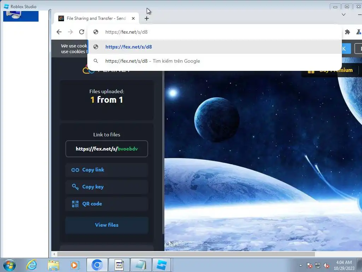Open Windows Explorer folder in taskbar
The height and width of the screenshot is (272, 362).
click(53, 265)
